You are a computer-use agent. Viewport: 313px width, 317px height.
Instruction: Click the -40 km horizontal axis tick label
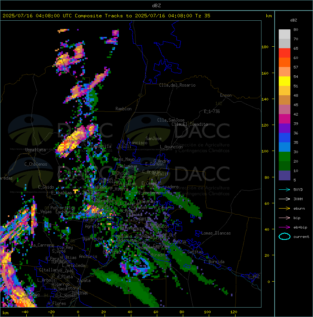point(25,312)
